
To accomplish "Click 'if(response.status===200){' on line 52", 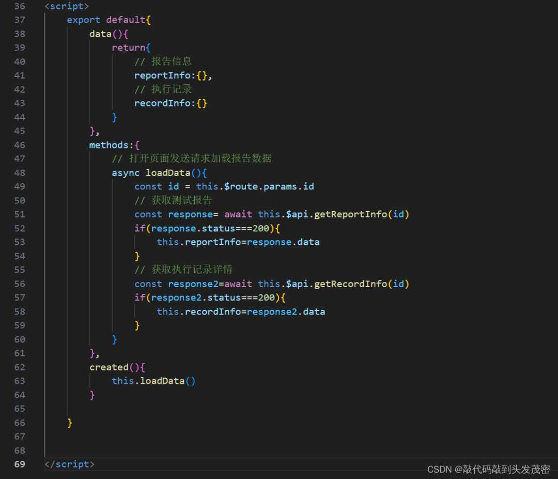I will tap(207, 229).
